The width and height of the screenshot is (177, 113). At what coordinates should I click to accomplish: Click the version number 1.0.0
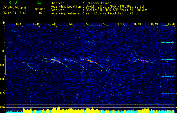click(x=38, y=3)
